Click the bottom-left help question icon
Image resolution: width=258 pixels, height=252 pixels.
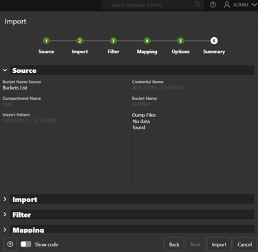[x=10, y=244]
